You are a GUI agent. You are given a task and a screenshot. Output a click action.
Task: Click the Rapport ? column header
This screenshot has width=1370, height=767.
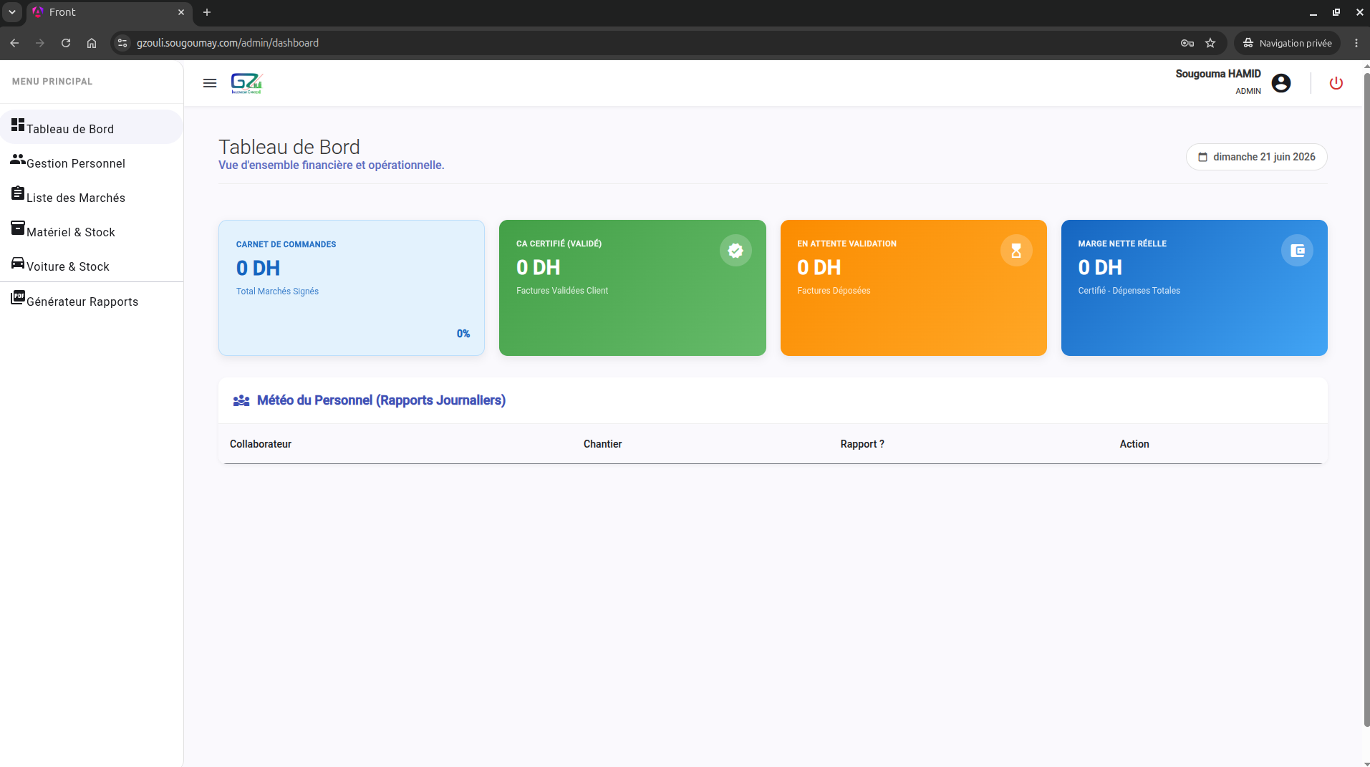tap(862, 444)
